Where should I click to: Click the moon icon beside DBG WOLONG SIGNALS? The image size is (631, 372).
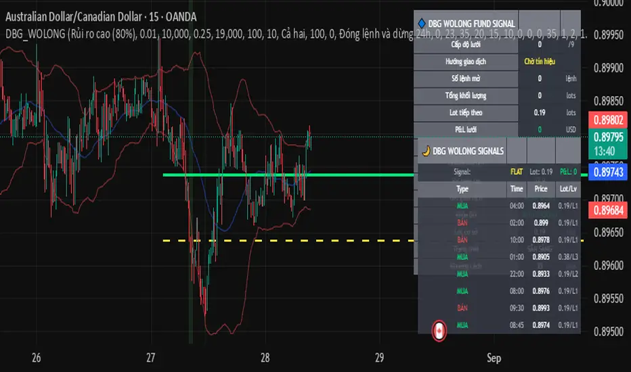426,151
